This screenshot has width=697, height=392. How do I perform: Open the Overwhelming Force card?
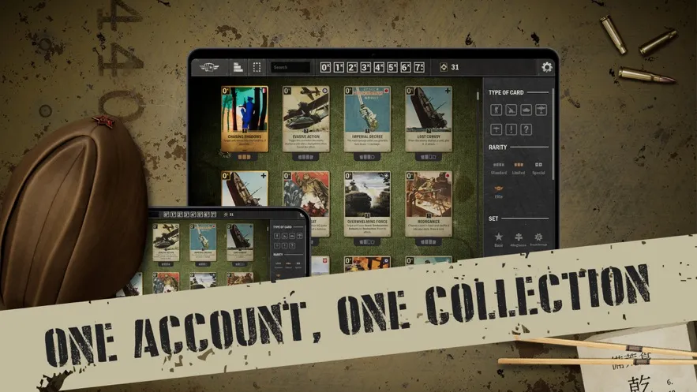point(367,204)
